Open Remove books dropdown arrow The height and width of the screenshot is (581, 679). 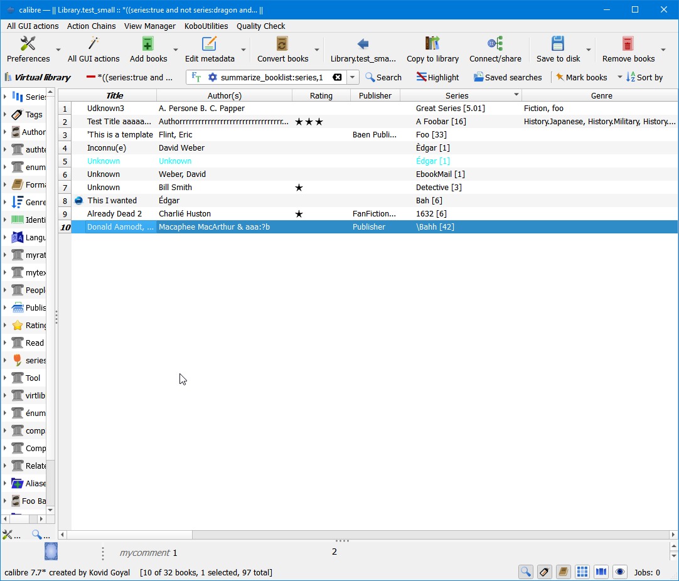click(x=663, y=50)
